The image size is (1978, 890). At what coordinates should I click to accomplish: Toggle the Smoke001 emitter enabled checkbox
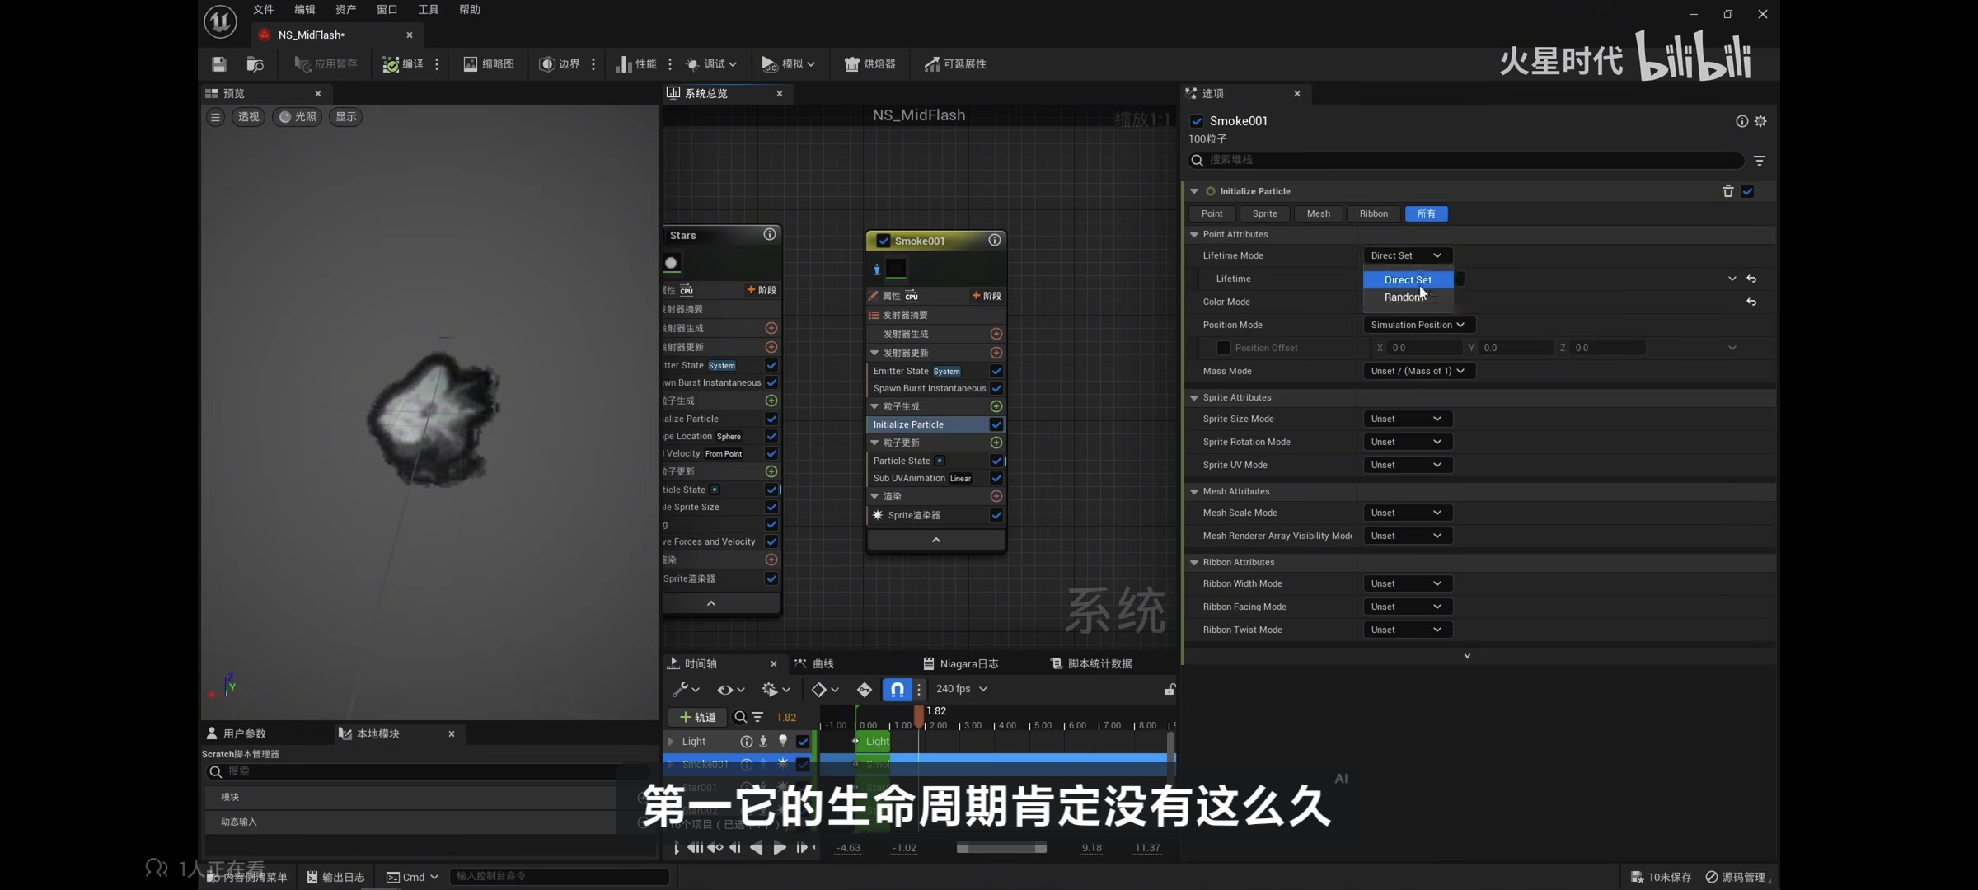(884, 241)
